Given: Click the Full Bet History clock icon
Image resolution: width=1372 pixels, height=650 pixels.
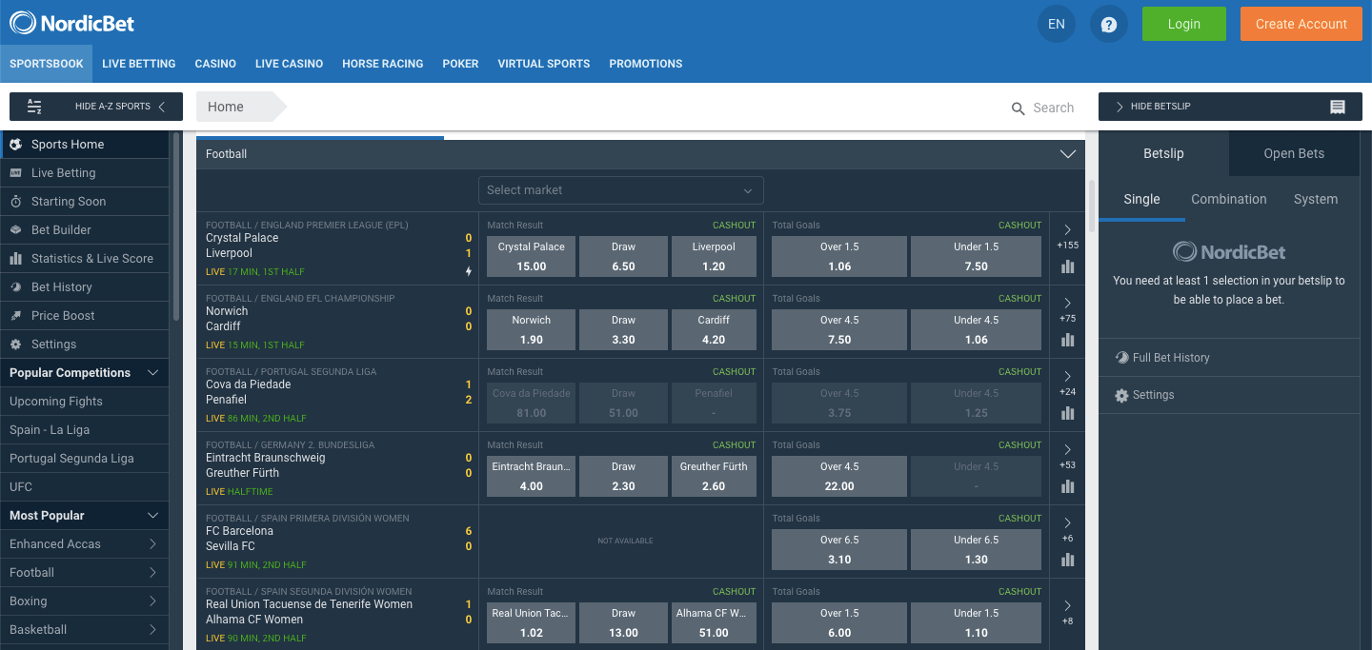Looking at the screenshot, I should 1121,358.
